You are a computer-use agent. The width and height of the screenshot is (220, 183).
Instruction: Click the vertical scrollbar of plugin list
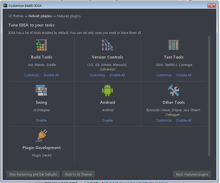[x=209, y=96]
